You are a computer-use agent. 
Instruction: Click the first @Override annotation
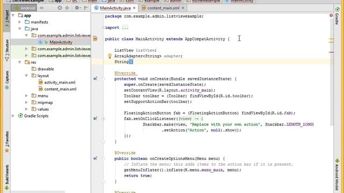(x=125, y=73)
